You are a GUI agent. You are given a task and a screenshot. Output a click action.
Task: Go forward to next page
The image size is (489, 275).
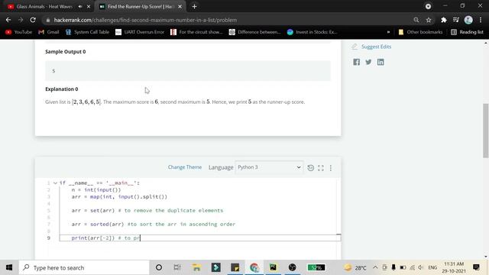click(21, 20)
